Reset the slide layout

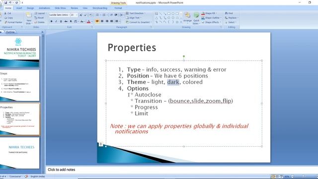(x=39, y=18)
